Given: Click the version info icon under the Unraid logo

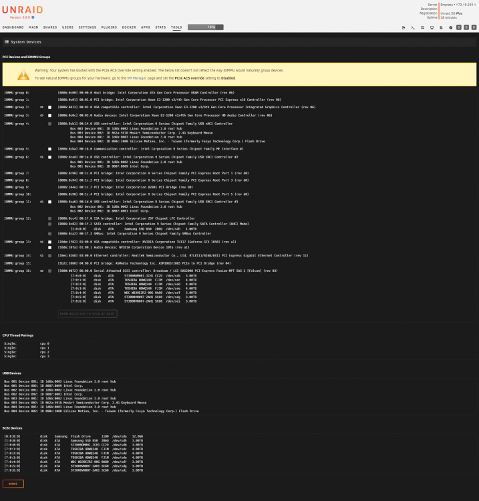Looking at the screenshot, I should pos(33,17).
